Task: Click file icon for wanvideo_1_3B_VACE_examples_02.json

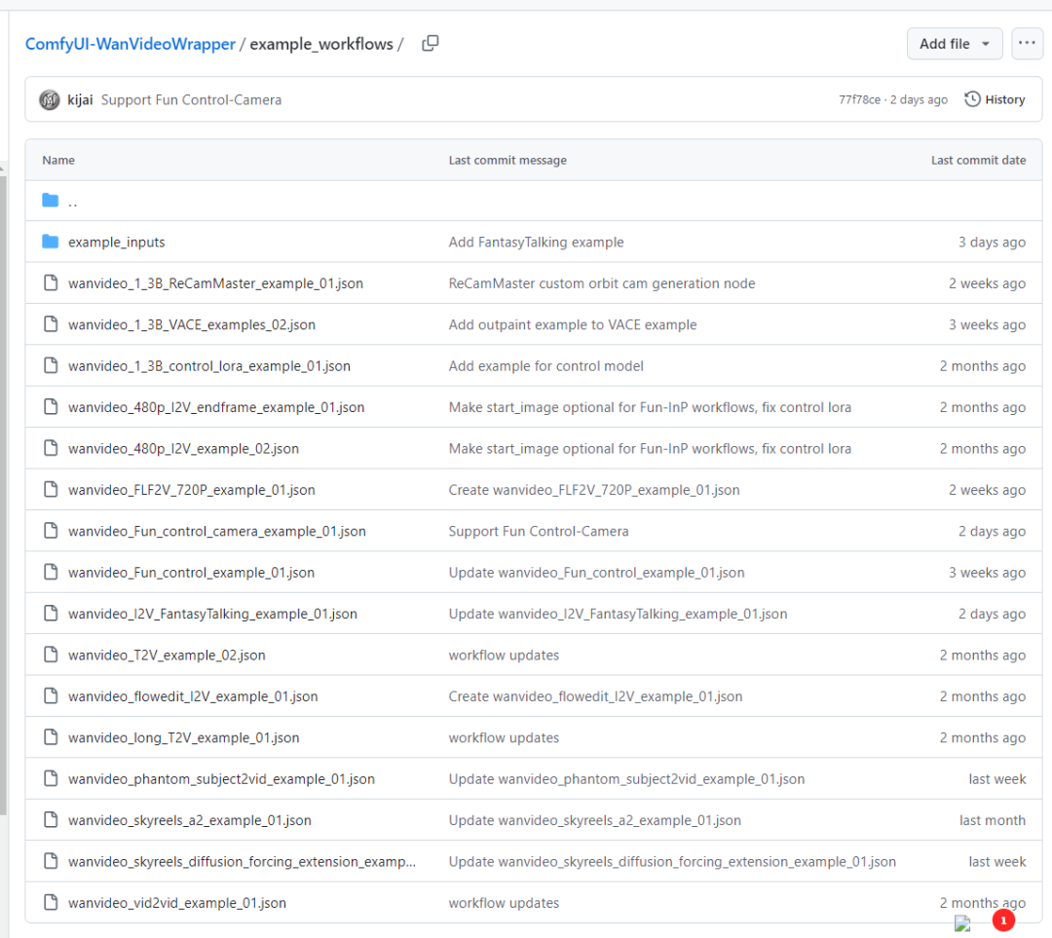Action: tap(51, 324)
